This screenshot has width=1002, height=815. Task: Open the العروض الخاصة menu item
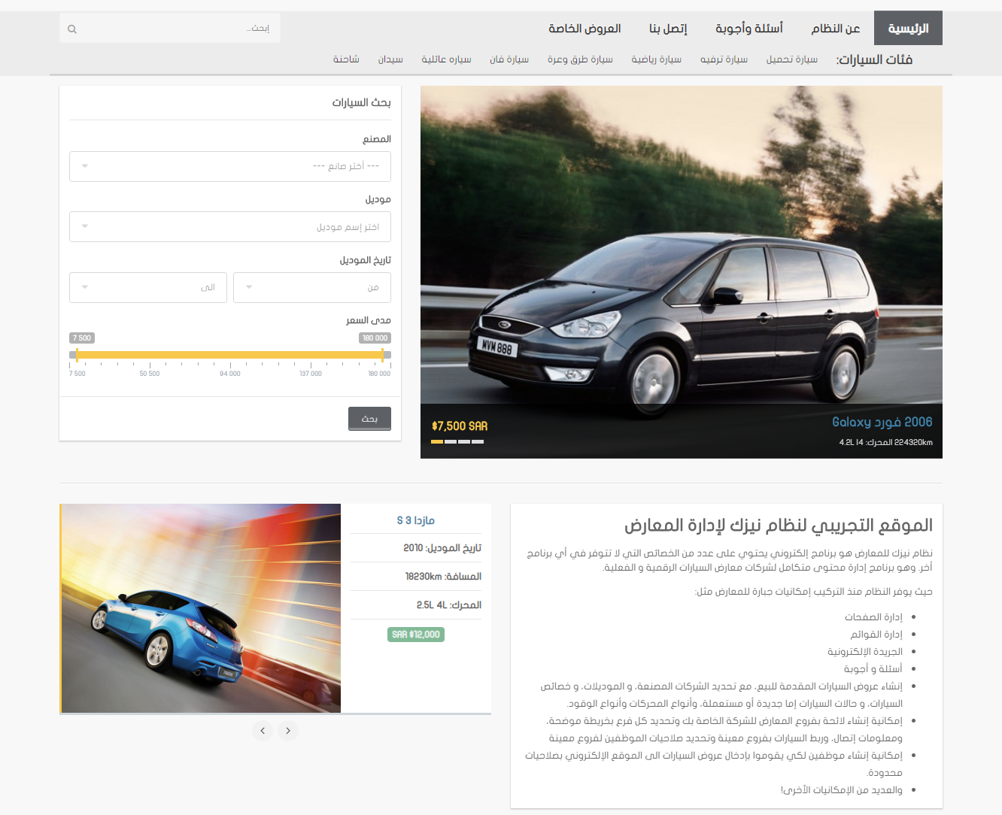click(584, 29)
